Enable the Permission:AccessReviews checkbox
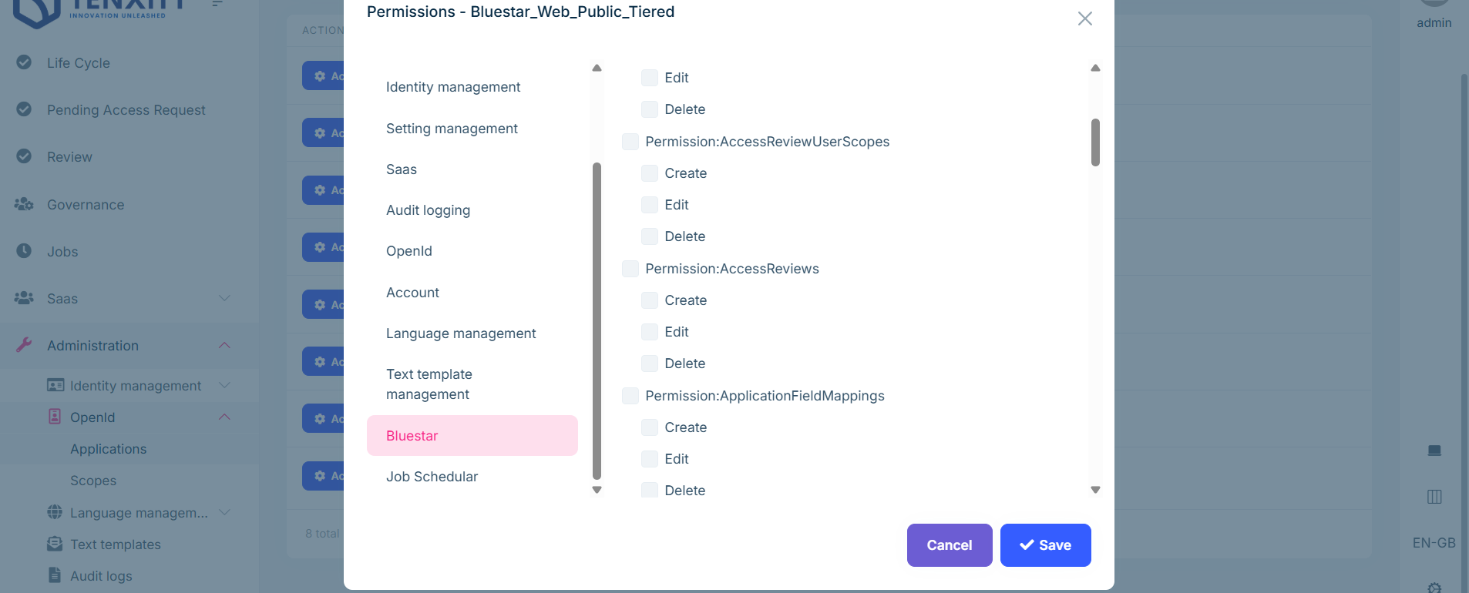Viewport: 1469px width, 593px height. coord(630,269)
